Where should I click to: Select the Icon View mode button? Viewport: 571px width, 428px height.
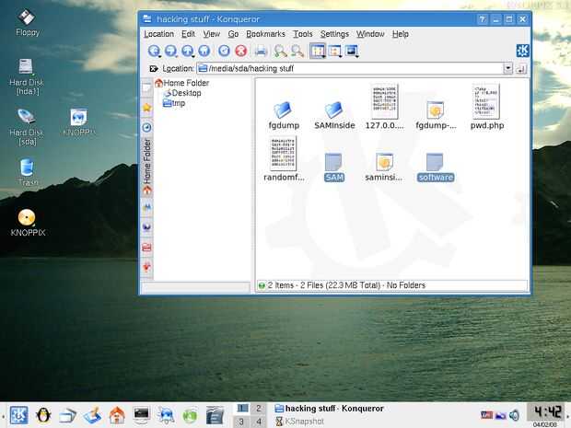[318, 51]
